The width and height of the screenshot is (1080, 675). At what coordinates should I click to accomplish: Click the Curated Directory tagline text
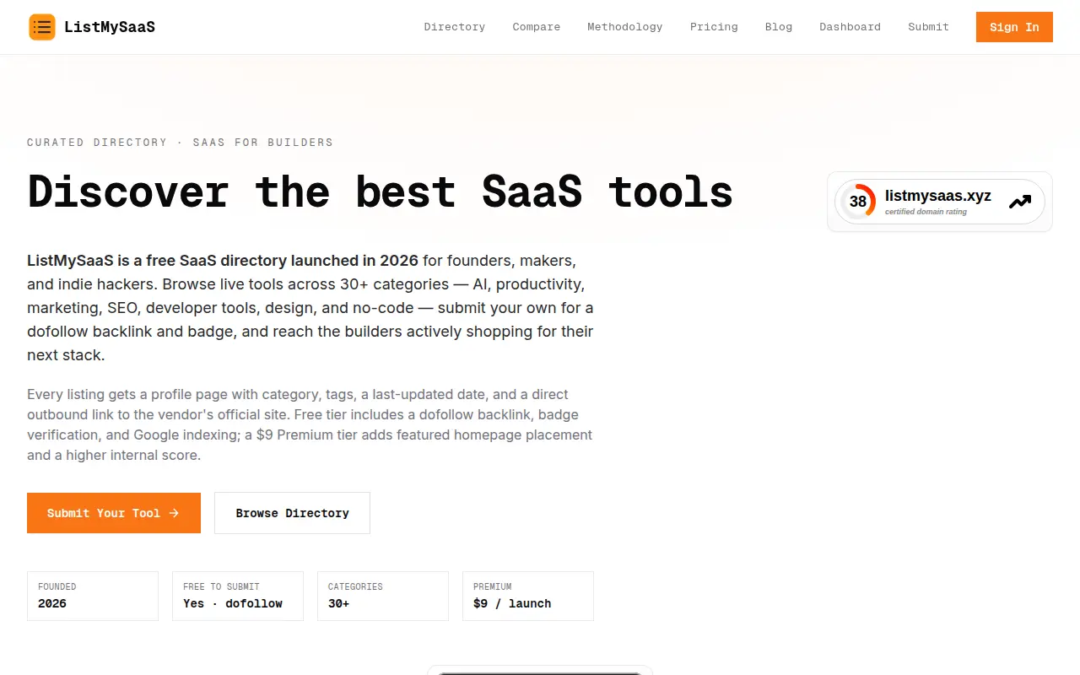(180, 143)
